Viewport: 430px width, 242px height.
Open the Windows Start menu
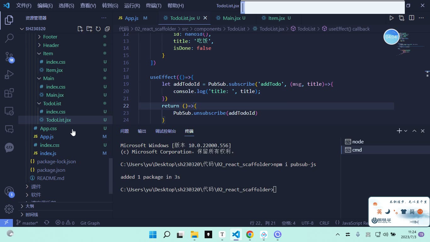tap(153, 234)
